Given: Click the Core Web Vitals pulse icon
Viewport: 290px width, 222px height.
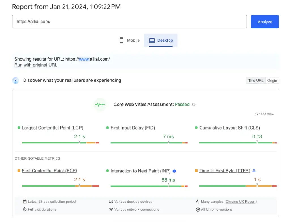Looking at the screenshot, I should point(100,105).
